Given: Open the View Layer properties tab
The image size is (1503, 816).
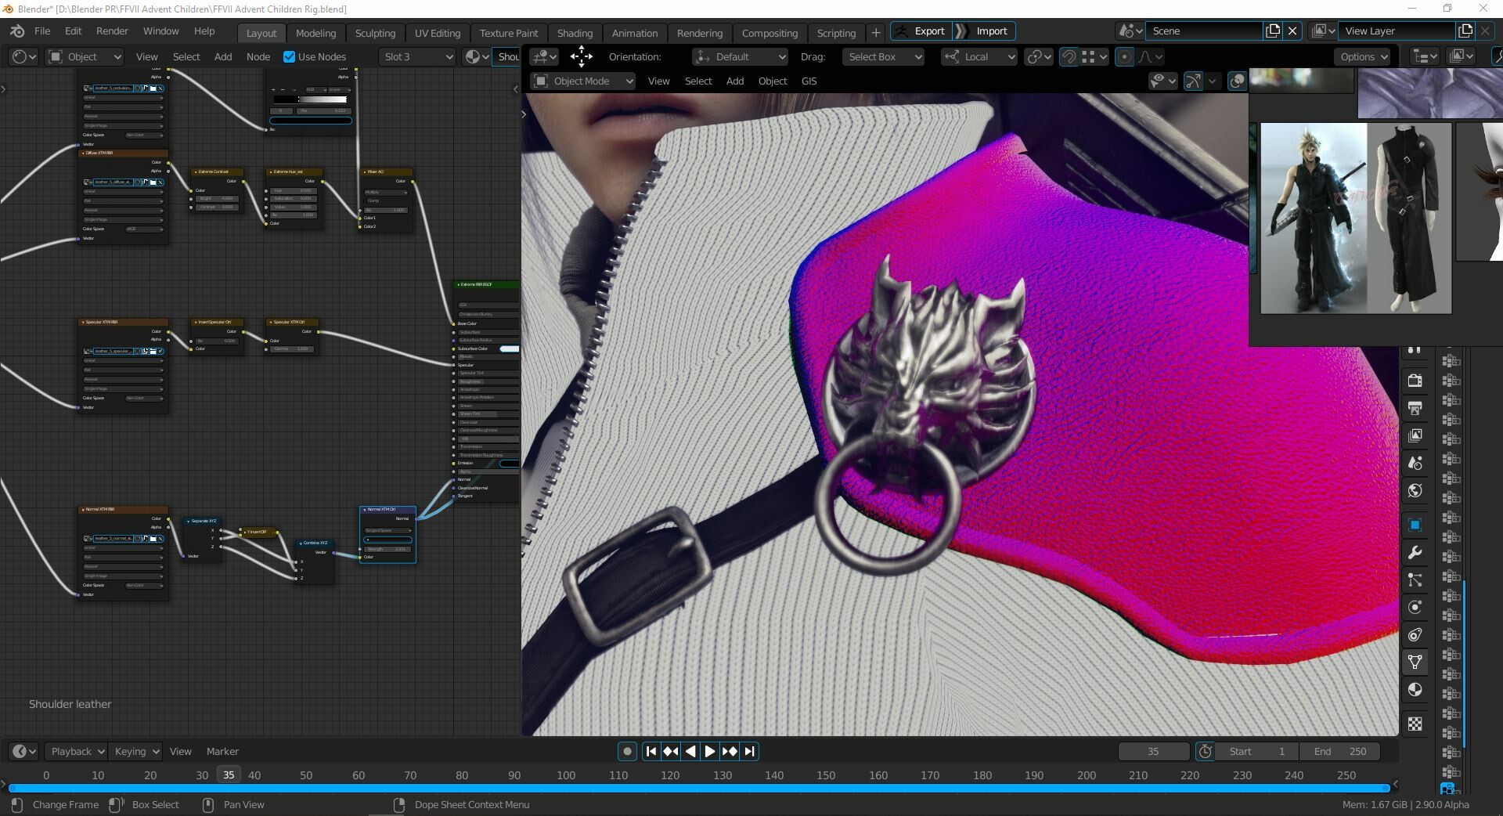Looking at the screenshot, I should pos(1415,435).
